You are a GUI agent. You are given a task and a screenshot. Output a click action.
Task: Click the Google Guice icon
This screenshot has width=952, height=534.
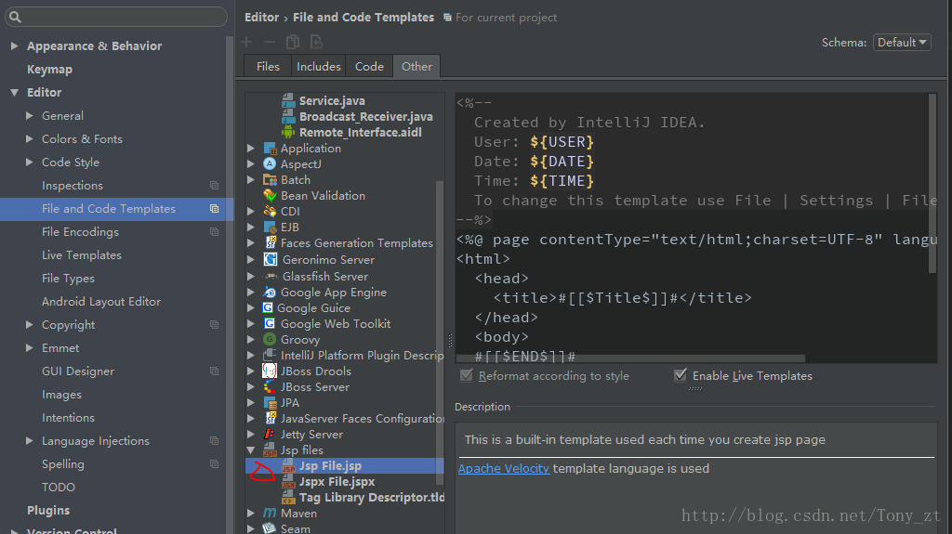[268, 307]
